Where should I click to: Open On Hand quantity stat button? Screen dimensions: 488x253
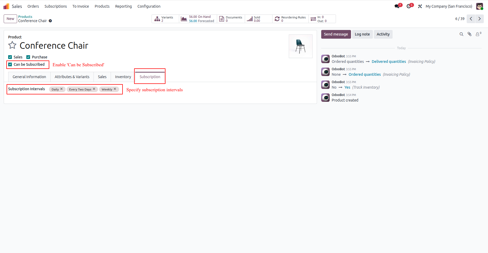coord(198,19)
